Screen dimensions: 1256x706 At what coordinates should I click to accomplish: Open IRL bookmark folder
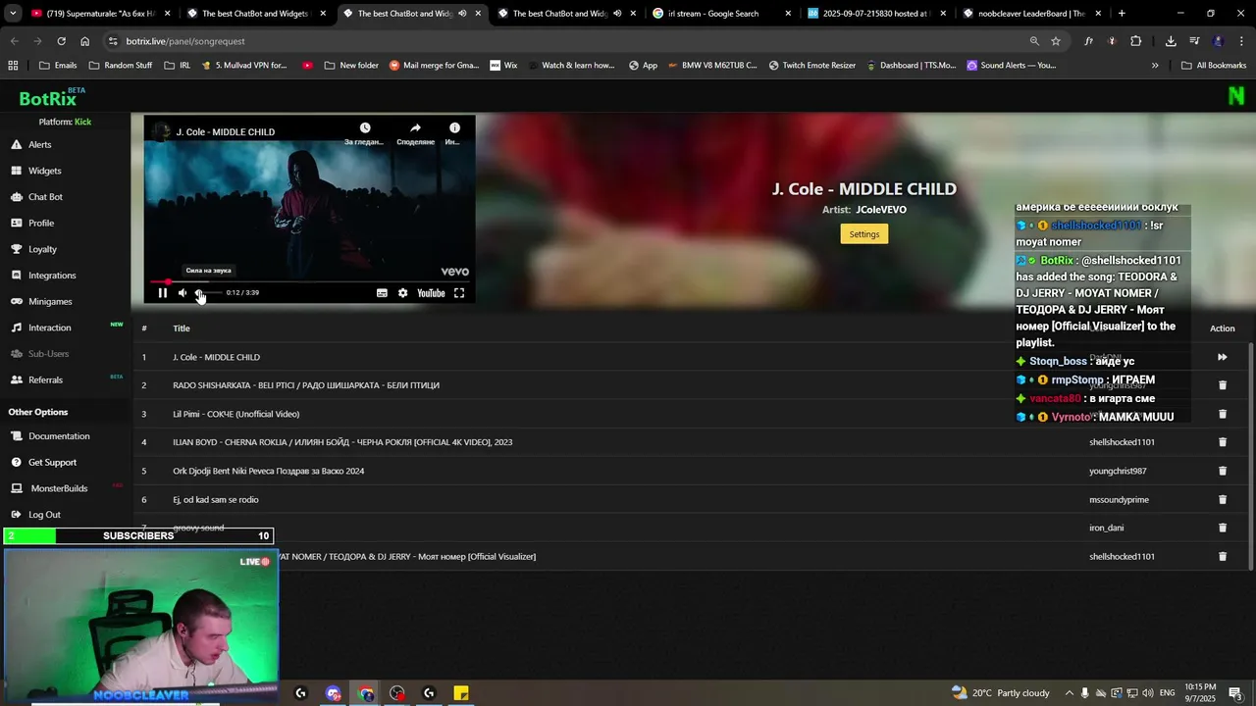click(x=178, y=66)
